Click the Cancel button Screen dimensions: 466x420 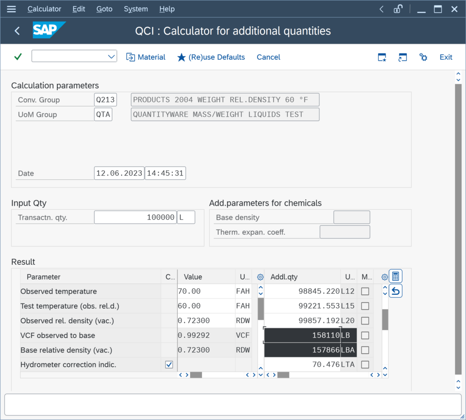(x=268, y=57)
